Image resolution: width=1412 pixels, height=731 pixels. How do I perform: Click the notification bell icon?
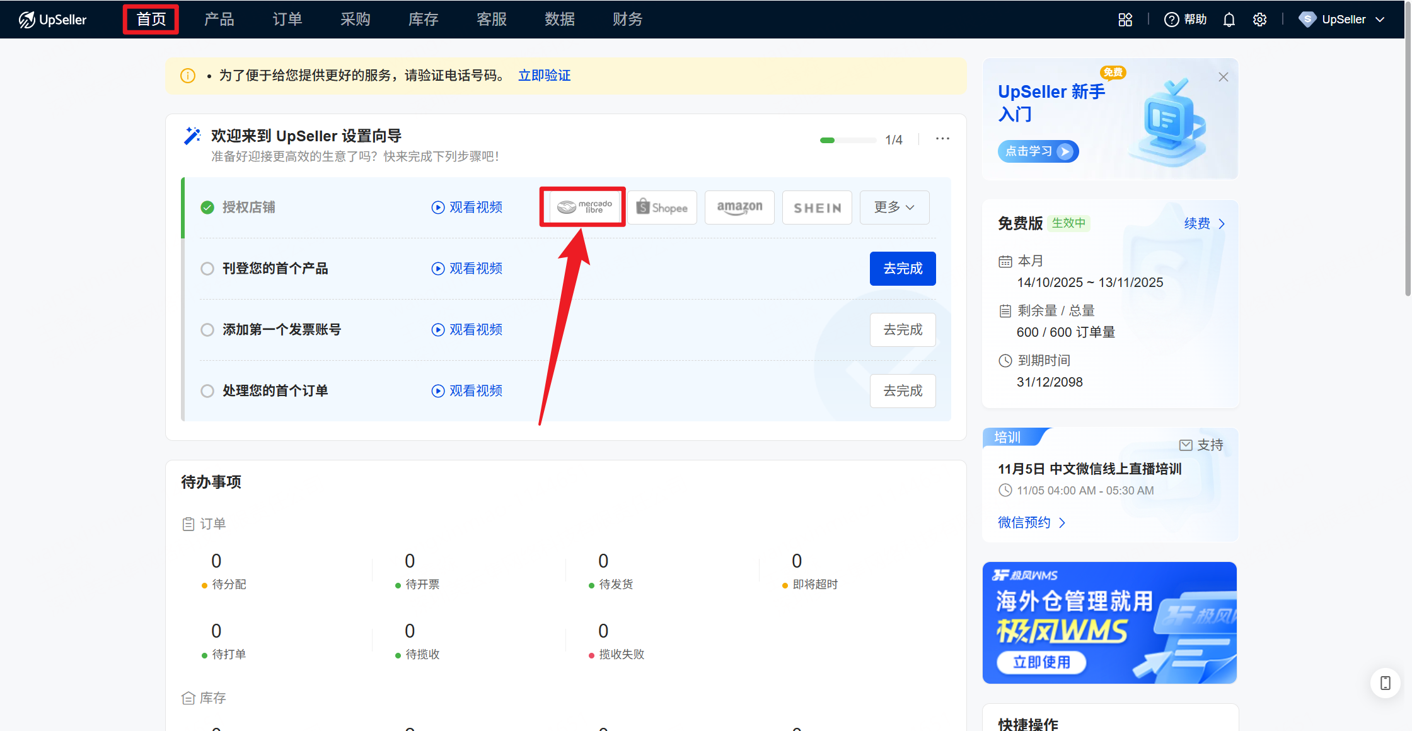pos(1229,20)
